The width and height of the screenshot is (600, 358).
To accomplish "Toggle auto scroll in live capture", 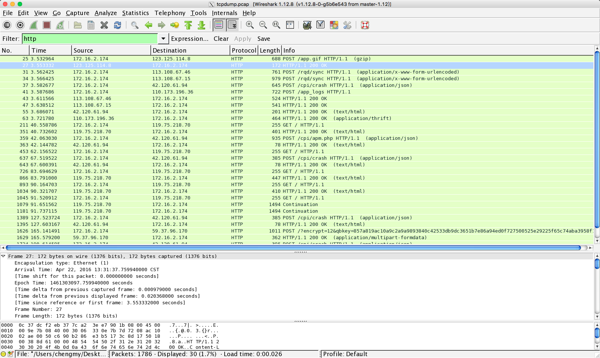I will pos(232,25).
